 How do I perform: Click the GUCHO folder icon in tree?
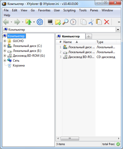10,41
